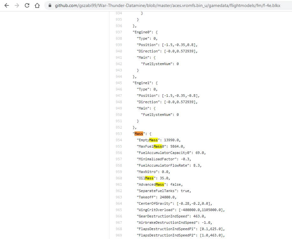292x239 pixels.
Task: Click "EmptyMass": 13990.0 line
Action: pyautogui.click(x=159, y=140)
